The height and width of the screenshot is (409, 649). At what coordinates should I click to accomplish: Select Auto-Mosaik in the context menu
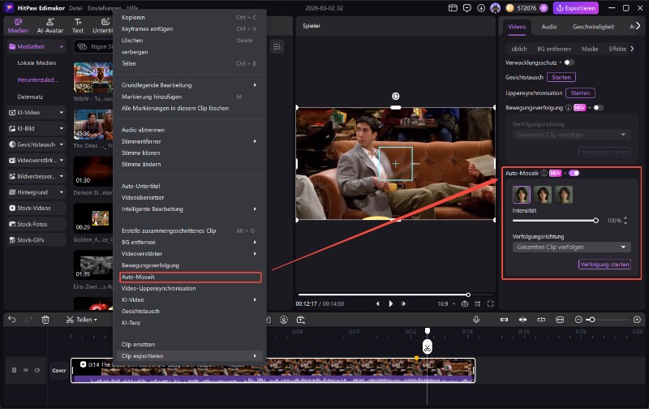[191, 277]
